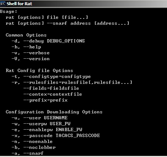The height and width of the screenshot is (157, 167).
Task: Click the Shell for Rat window title
Action: pyautogui.click(x=19, y=4)
